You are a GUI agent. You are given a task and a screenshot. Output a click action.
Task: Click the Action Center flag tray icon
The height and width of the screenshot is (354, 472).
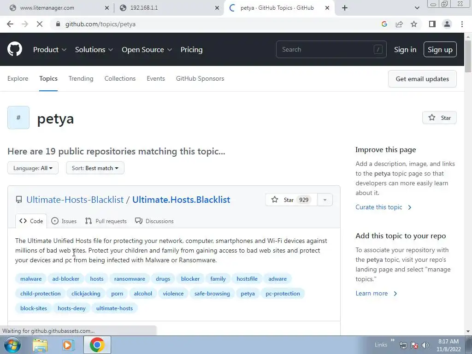point(414,345)
